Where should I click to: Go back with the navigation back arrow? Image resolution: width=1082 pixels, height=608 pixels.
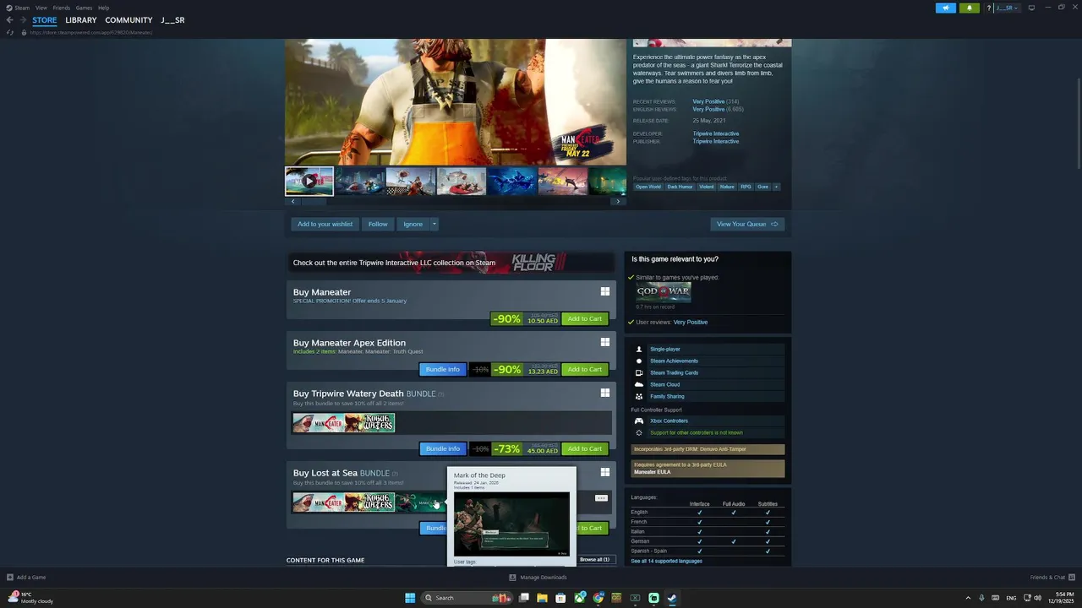click(x=10, y=20)
